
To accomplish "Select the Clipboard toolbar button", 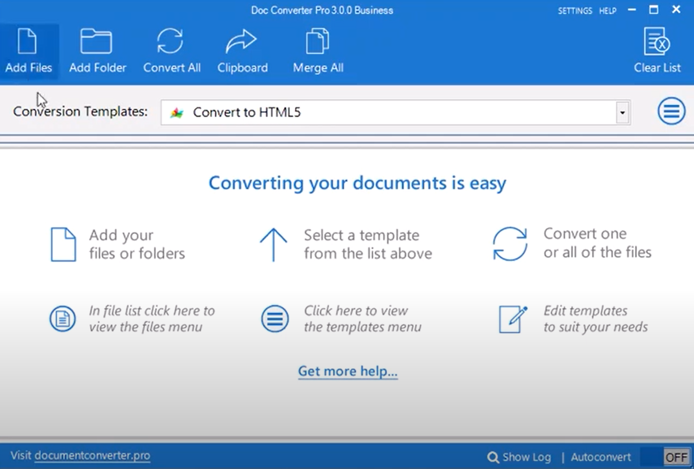I will [x=242, y=51].
